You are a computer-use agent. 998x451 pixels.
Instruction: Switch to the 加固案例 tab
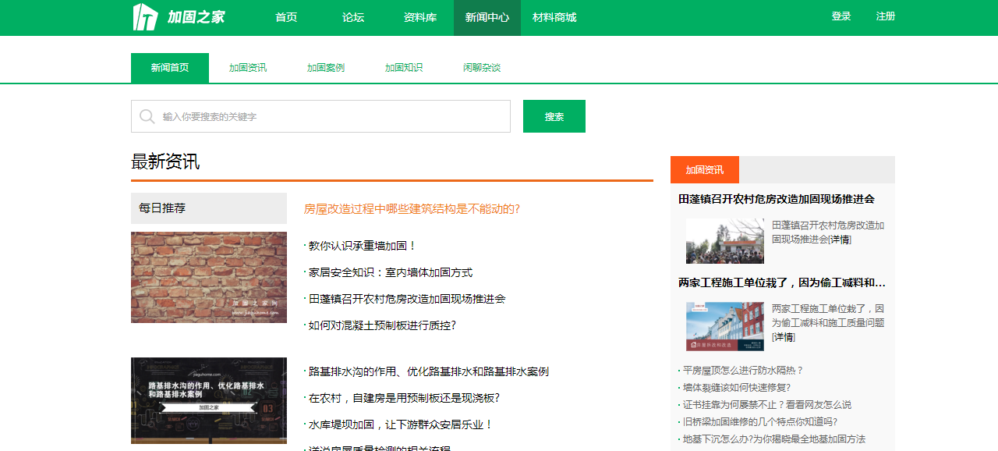tap(326, 68)
